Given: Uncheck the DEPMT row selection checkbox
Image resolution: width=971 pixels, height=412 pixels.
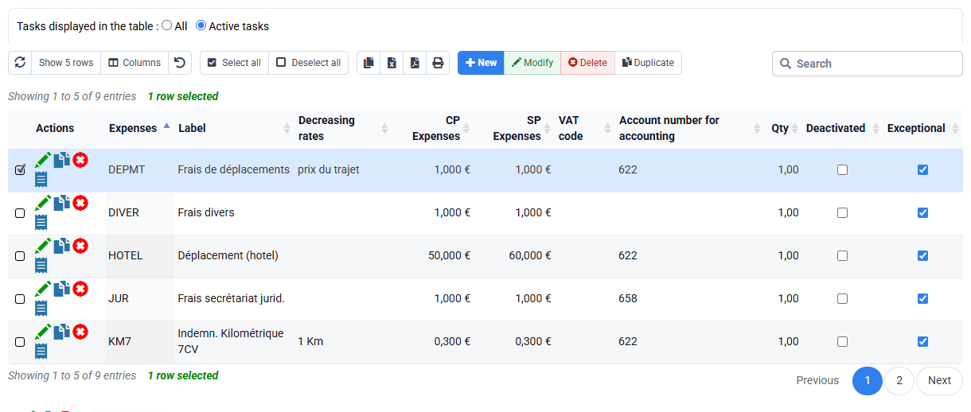Looking at the screenshot, I should 20,169.
